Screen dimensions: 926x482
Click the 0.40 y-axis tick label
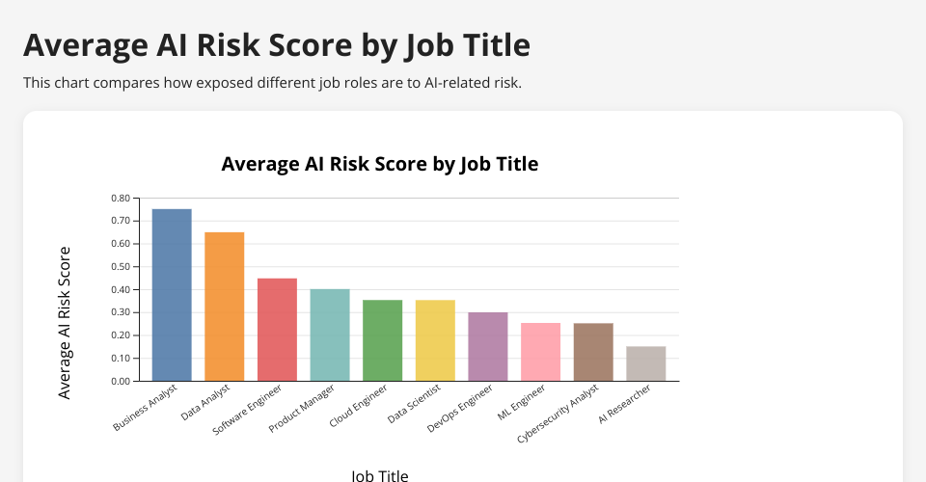tap(120, 290)
